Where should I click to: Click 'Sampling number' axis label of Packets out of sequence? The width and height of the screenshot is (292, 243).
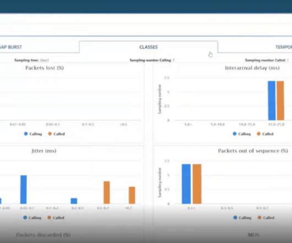point(160,183)
